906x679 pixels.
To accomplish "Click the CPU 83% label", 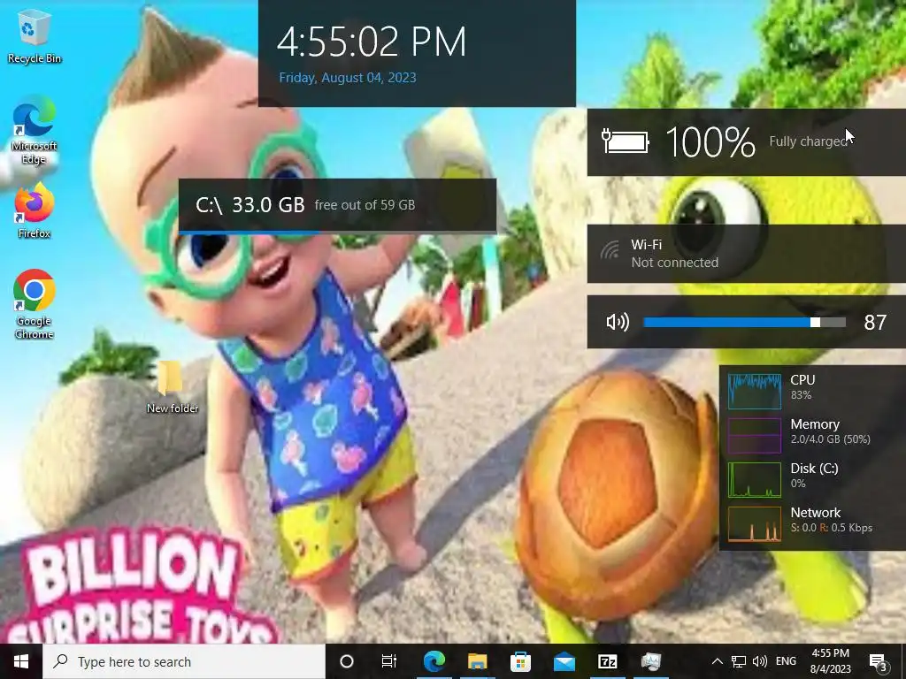I will 802,387.
